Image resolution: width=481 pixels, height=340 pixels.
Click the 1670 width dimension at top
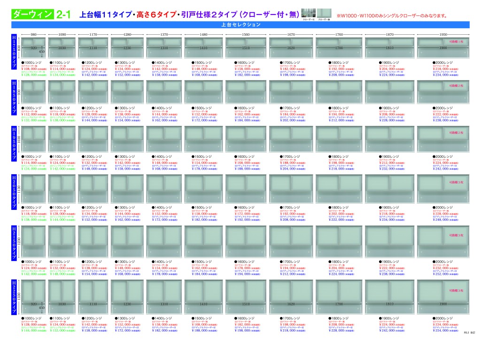291,35
